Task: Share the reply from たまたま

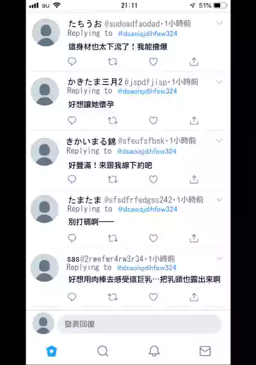Action: pyautogui.click(x=194, y=238)
